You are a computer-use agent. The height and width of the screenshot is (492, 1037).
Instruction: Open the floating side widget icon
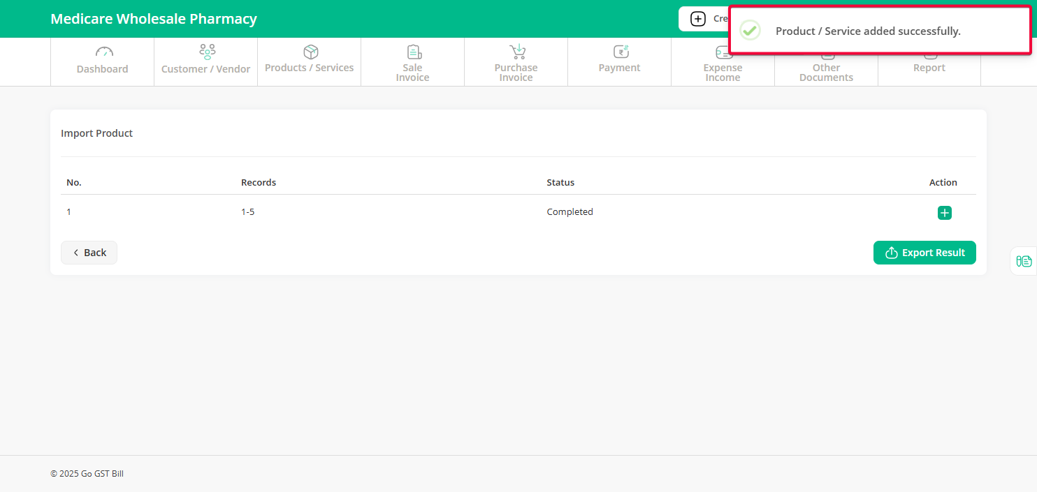1024,261
